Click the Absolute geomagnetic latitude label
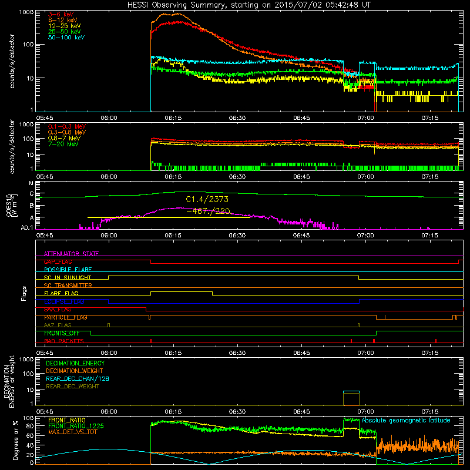This screenshot has width=470, height=470. coord(406,420)
